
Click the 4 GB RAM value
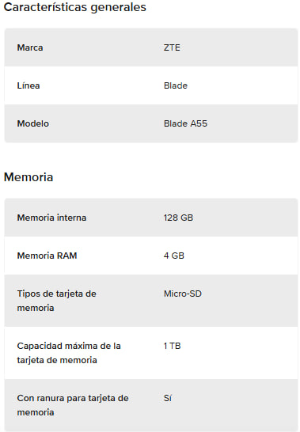click(173, 256)
